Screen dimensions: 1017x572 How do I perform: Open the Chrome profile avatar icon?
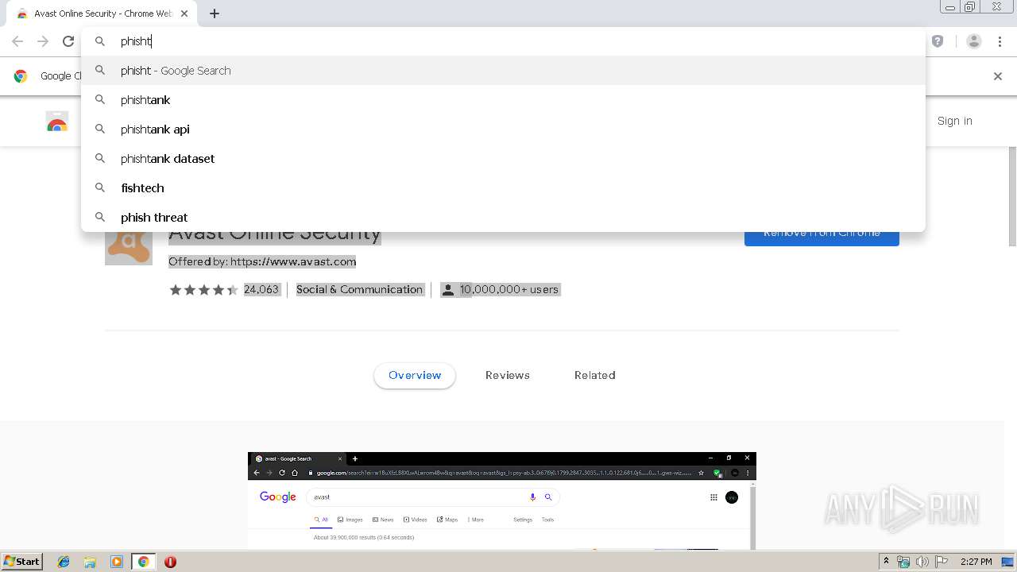point(974,41)
